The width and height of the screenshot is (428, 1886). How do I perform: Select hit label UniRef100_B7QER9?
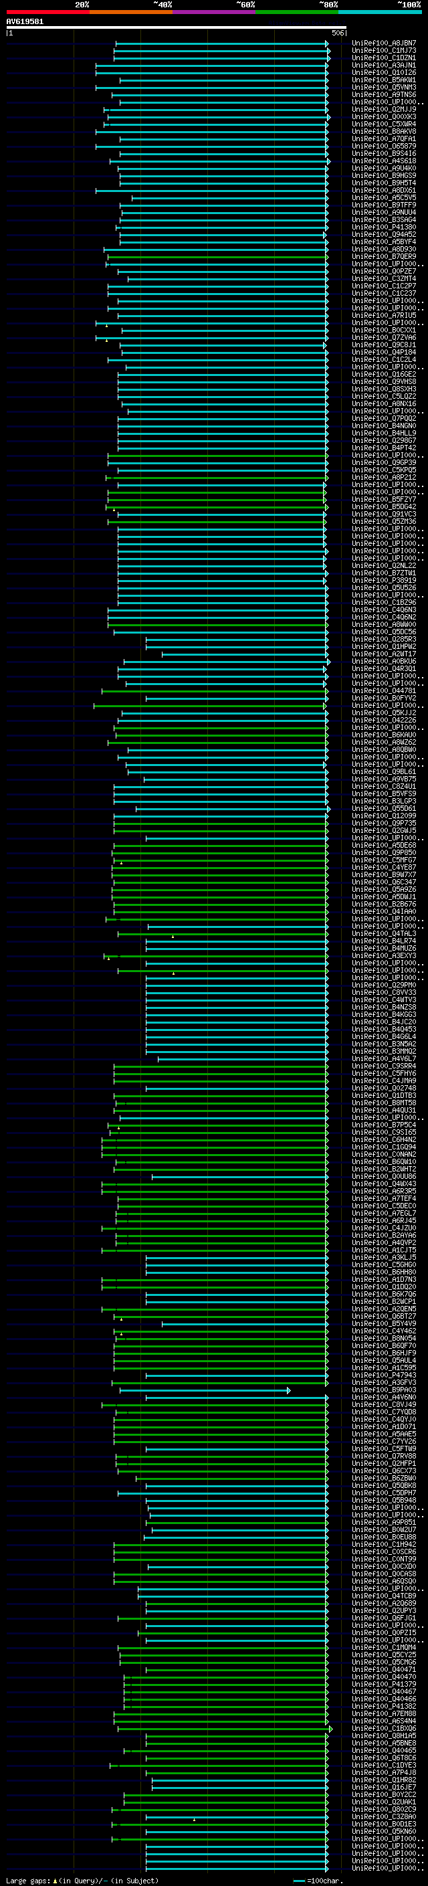pos(384,257)
